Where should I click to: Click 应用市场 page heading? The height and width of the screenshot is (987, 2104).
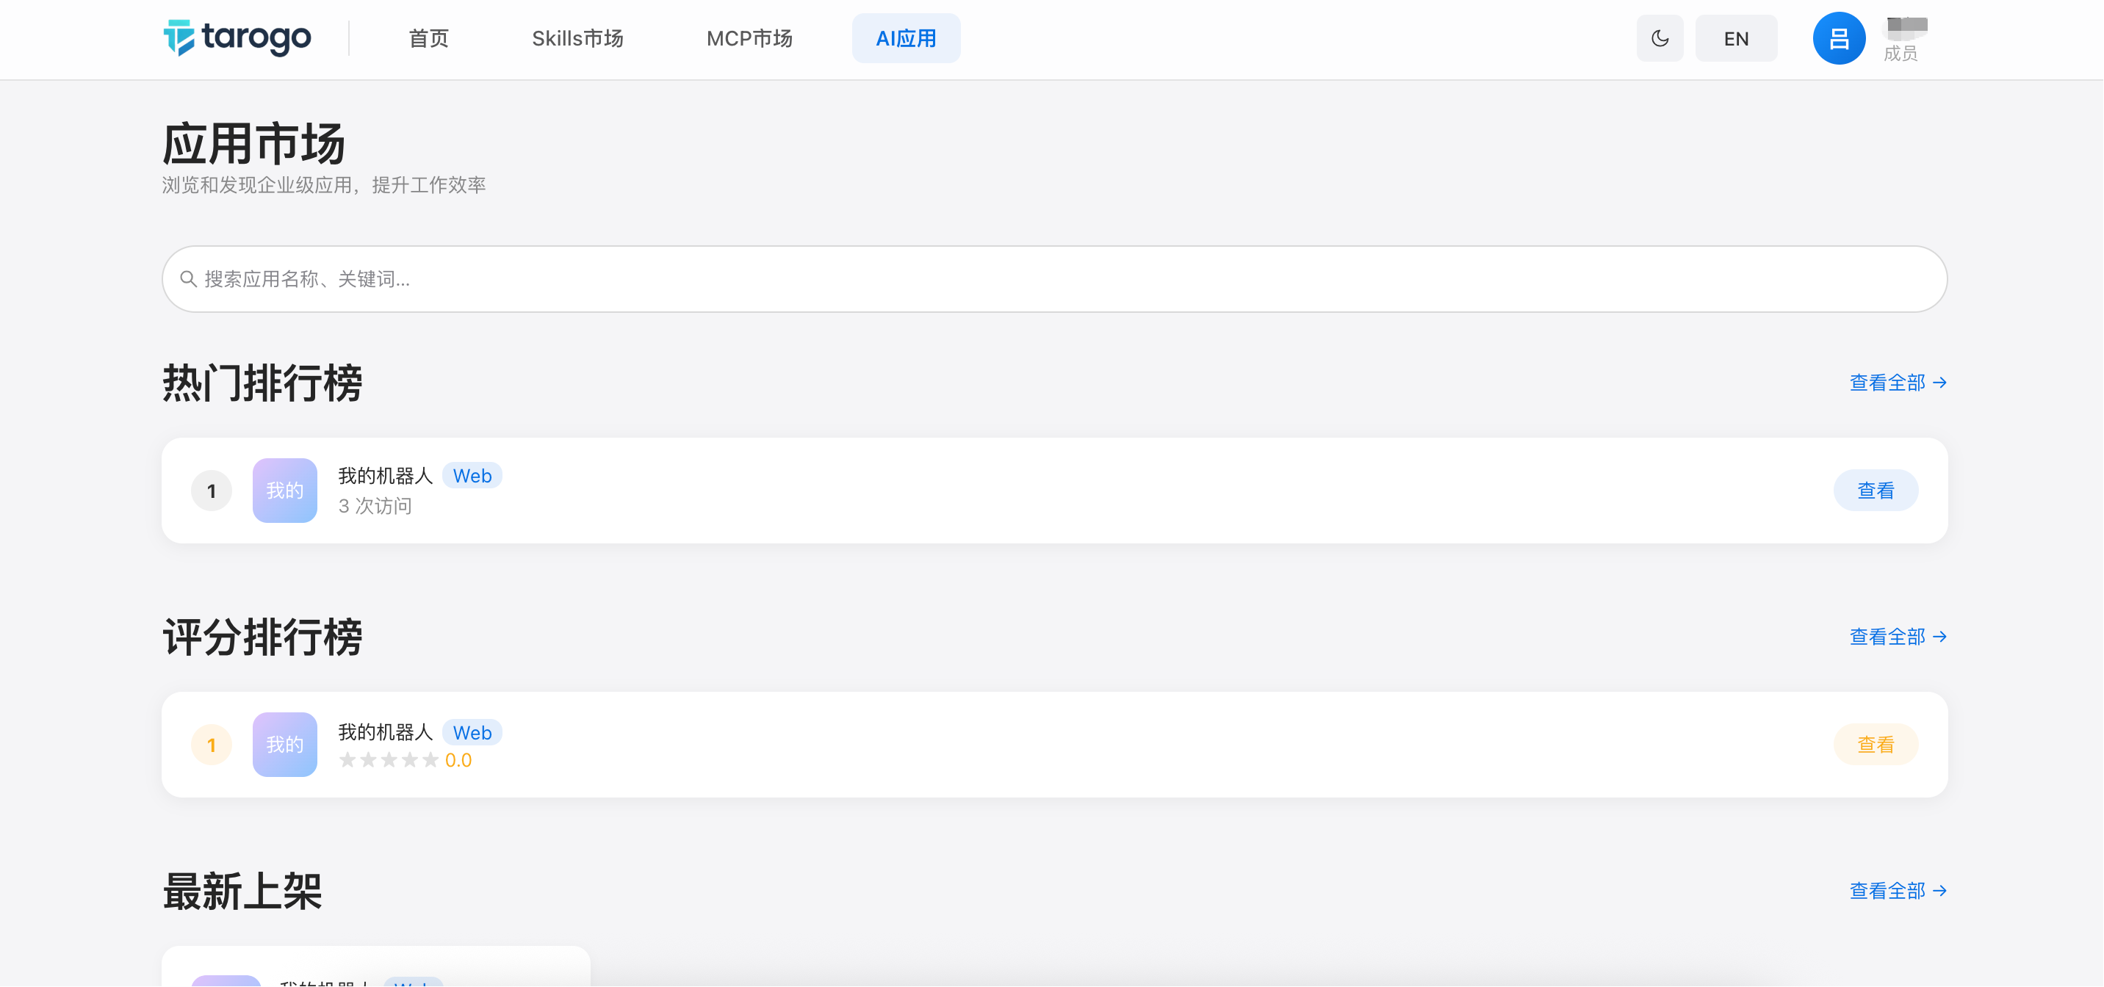[254, 144]
